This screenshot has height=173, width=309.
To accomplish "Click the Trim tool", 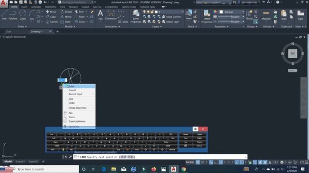I will point(79,12).
